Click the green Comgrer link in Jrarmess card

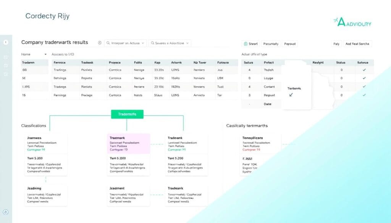tap(36, 149)
